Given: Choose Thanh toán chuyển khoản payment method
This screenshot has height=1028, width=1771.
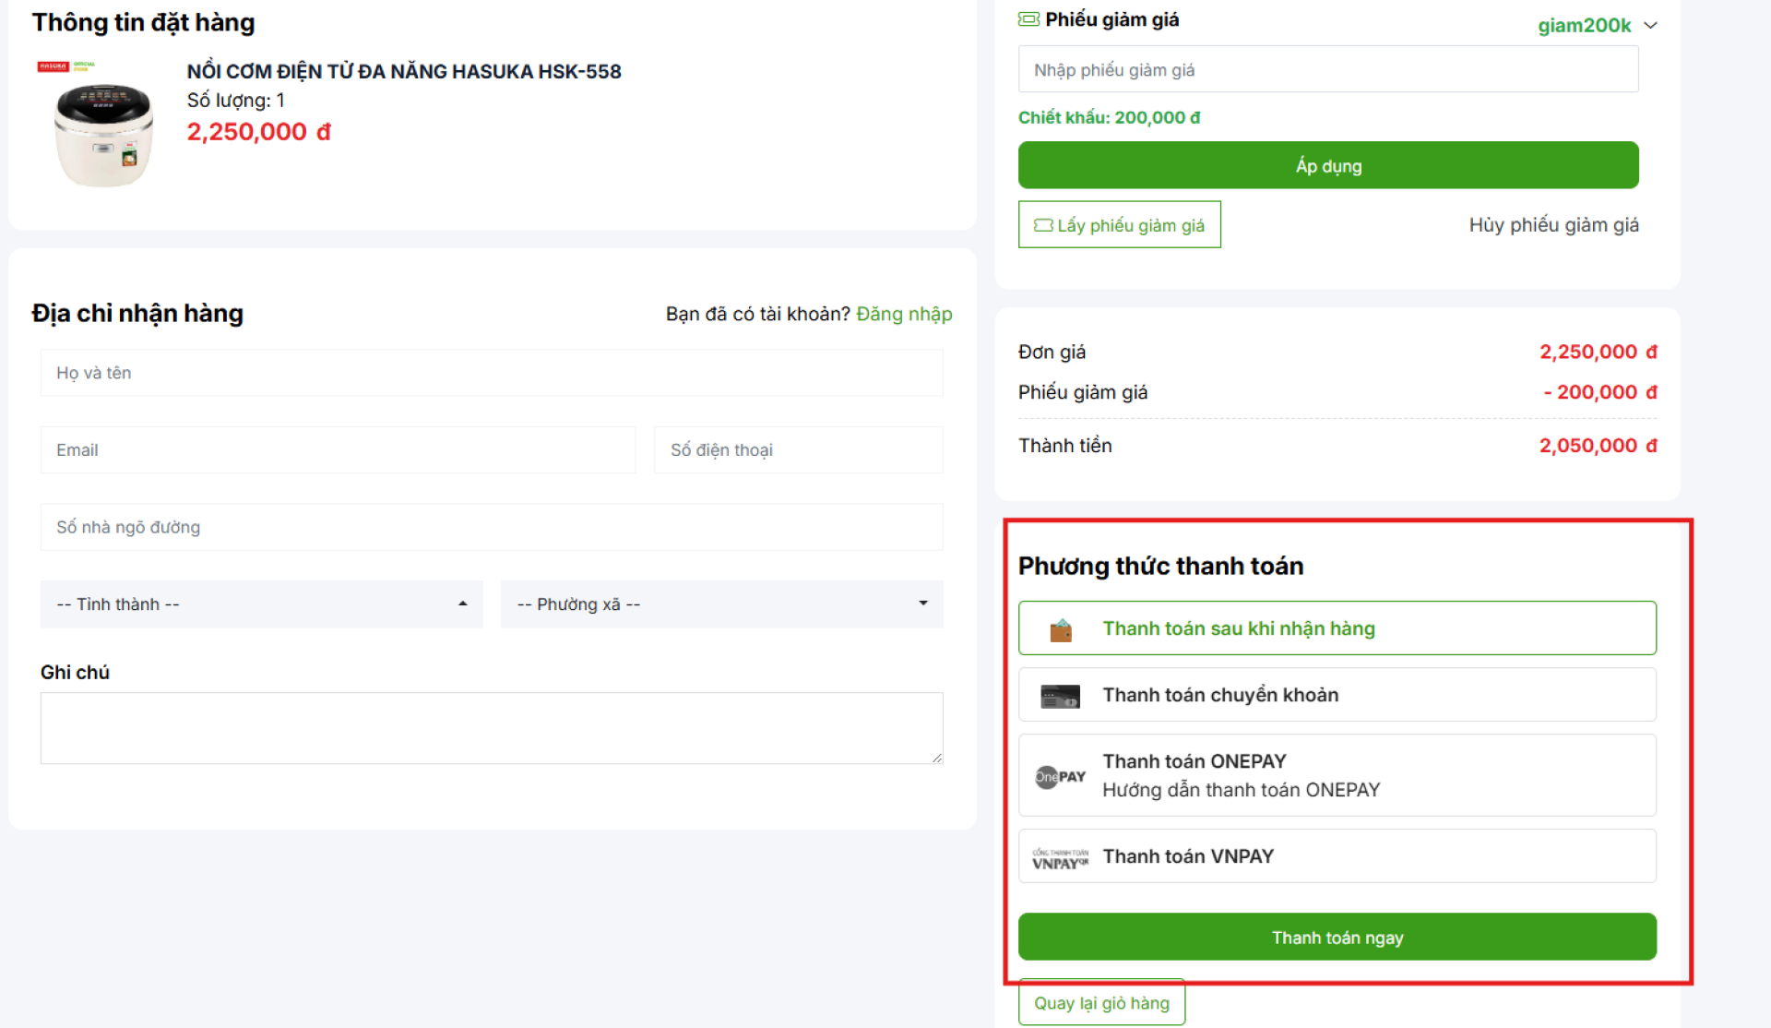Looking at the screenshot, I should click(x=1337, y=695).
